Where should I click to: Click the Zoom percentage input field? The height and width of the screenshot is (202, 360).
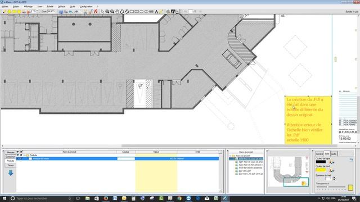coord(51,11)
